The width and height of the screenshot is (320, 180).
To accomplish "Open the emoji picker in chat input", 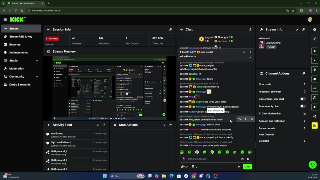I will [x=248, y=159].
